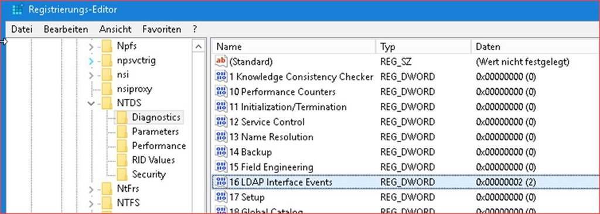This screenshot has height=214, width=600.
Task: Sort by the Typ column header
Action: (x=423, y=47)
